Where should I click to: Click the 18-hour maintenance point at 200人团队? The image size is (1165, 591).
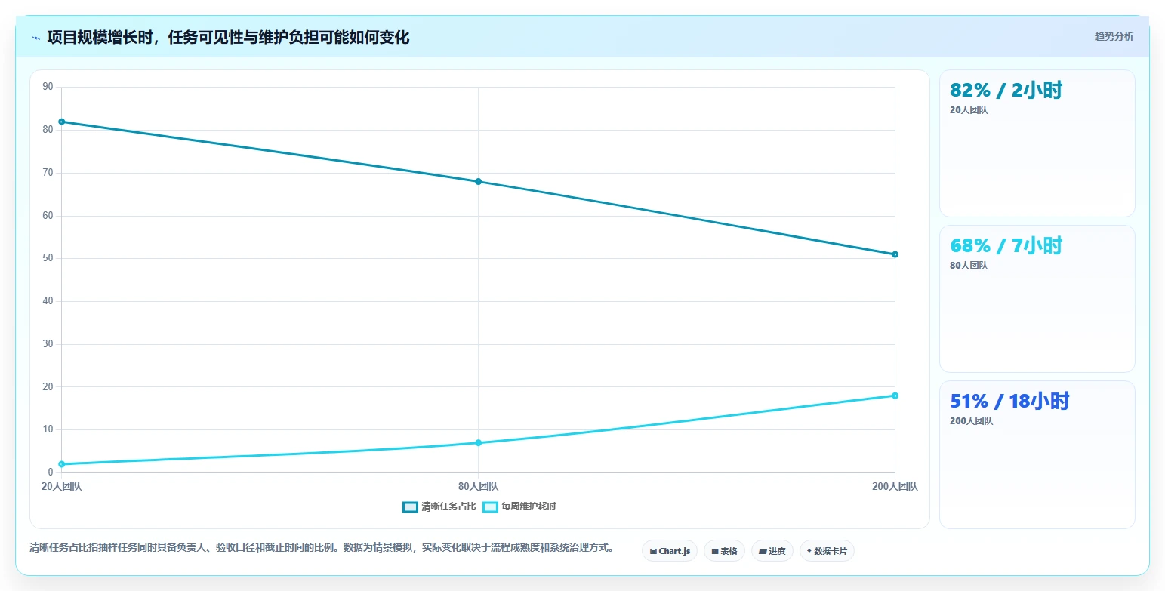[895, 396]
